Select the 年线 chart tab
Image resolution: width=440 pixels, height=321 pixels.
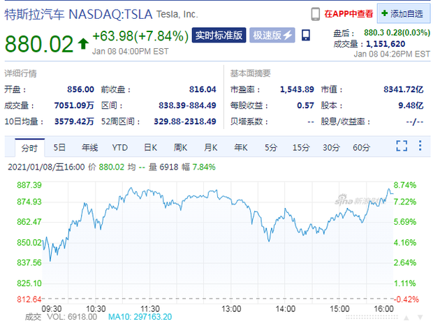[x=90, y=147]
